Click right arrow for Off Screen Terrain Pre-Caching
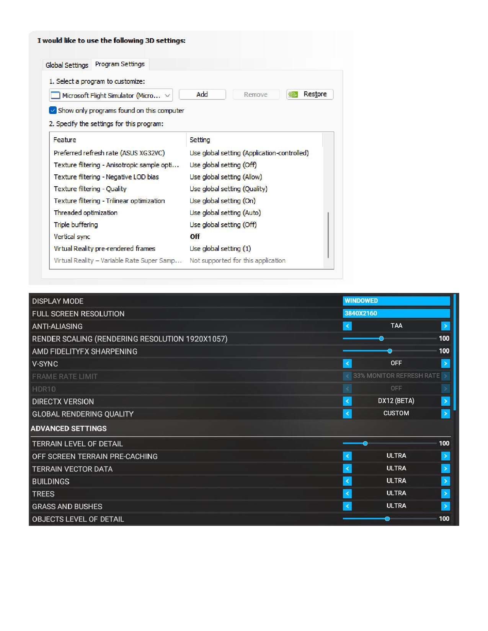This screenshot has width=488, height=631. (x=446, y=456)
